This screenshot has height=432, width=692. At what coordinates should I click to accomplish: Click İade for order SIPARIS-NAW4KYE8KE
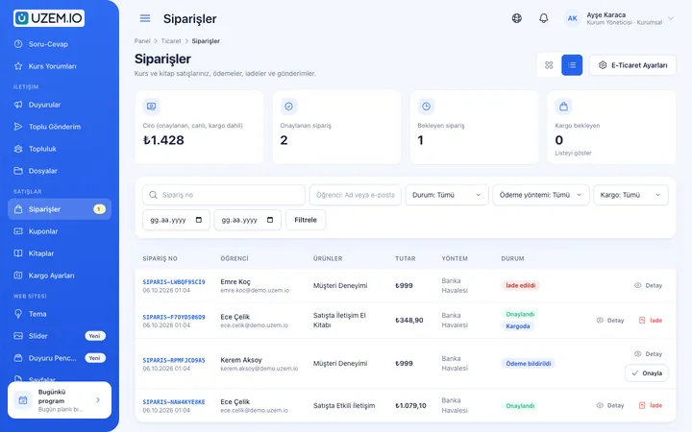click(x=651, y=405)
